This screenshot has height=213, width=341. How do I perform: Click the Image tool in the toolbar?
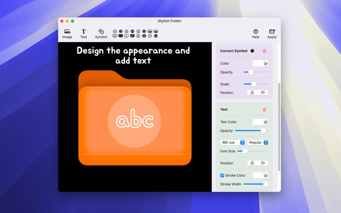pyautogui.click(x=67, y=34)
